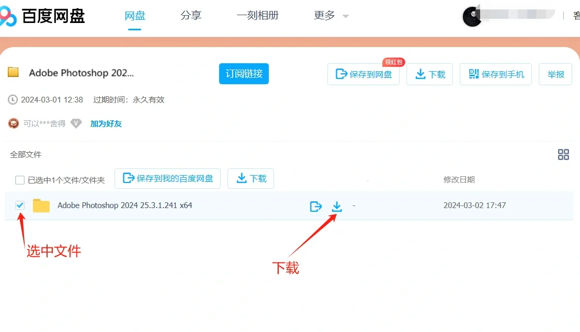
Task: Click the 举报 button
Action: [555, 74]
